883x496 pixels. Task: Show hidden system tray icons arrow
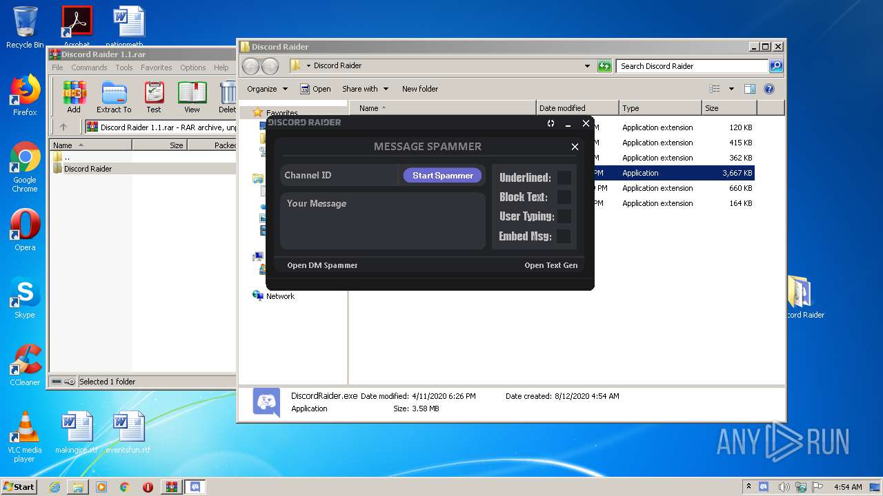pyautogui.click(x=749, y=487)
